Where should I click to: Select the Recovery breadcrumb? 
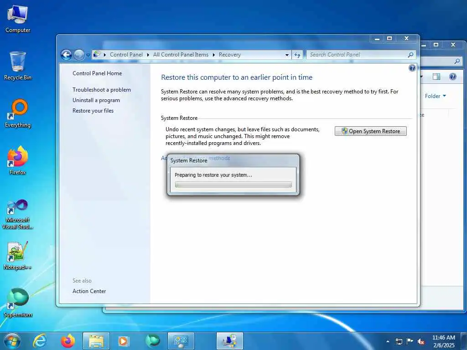[230, 55]
